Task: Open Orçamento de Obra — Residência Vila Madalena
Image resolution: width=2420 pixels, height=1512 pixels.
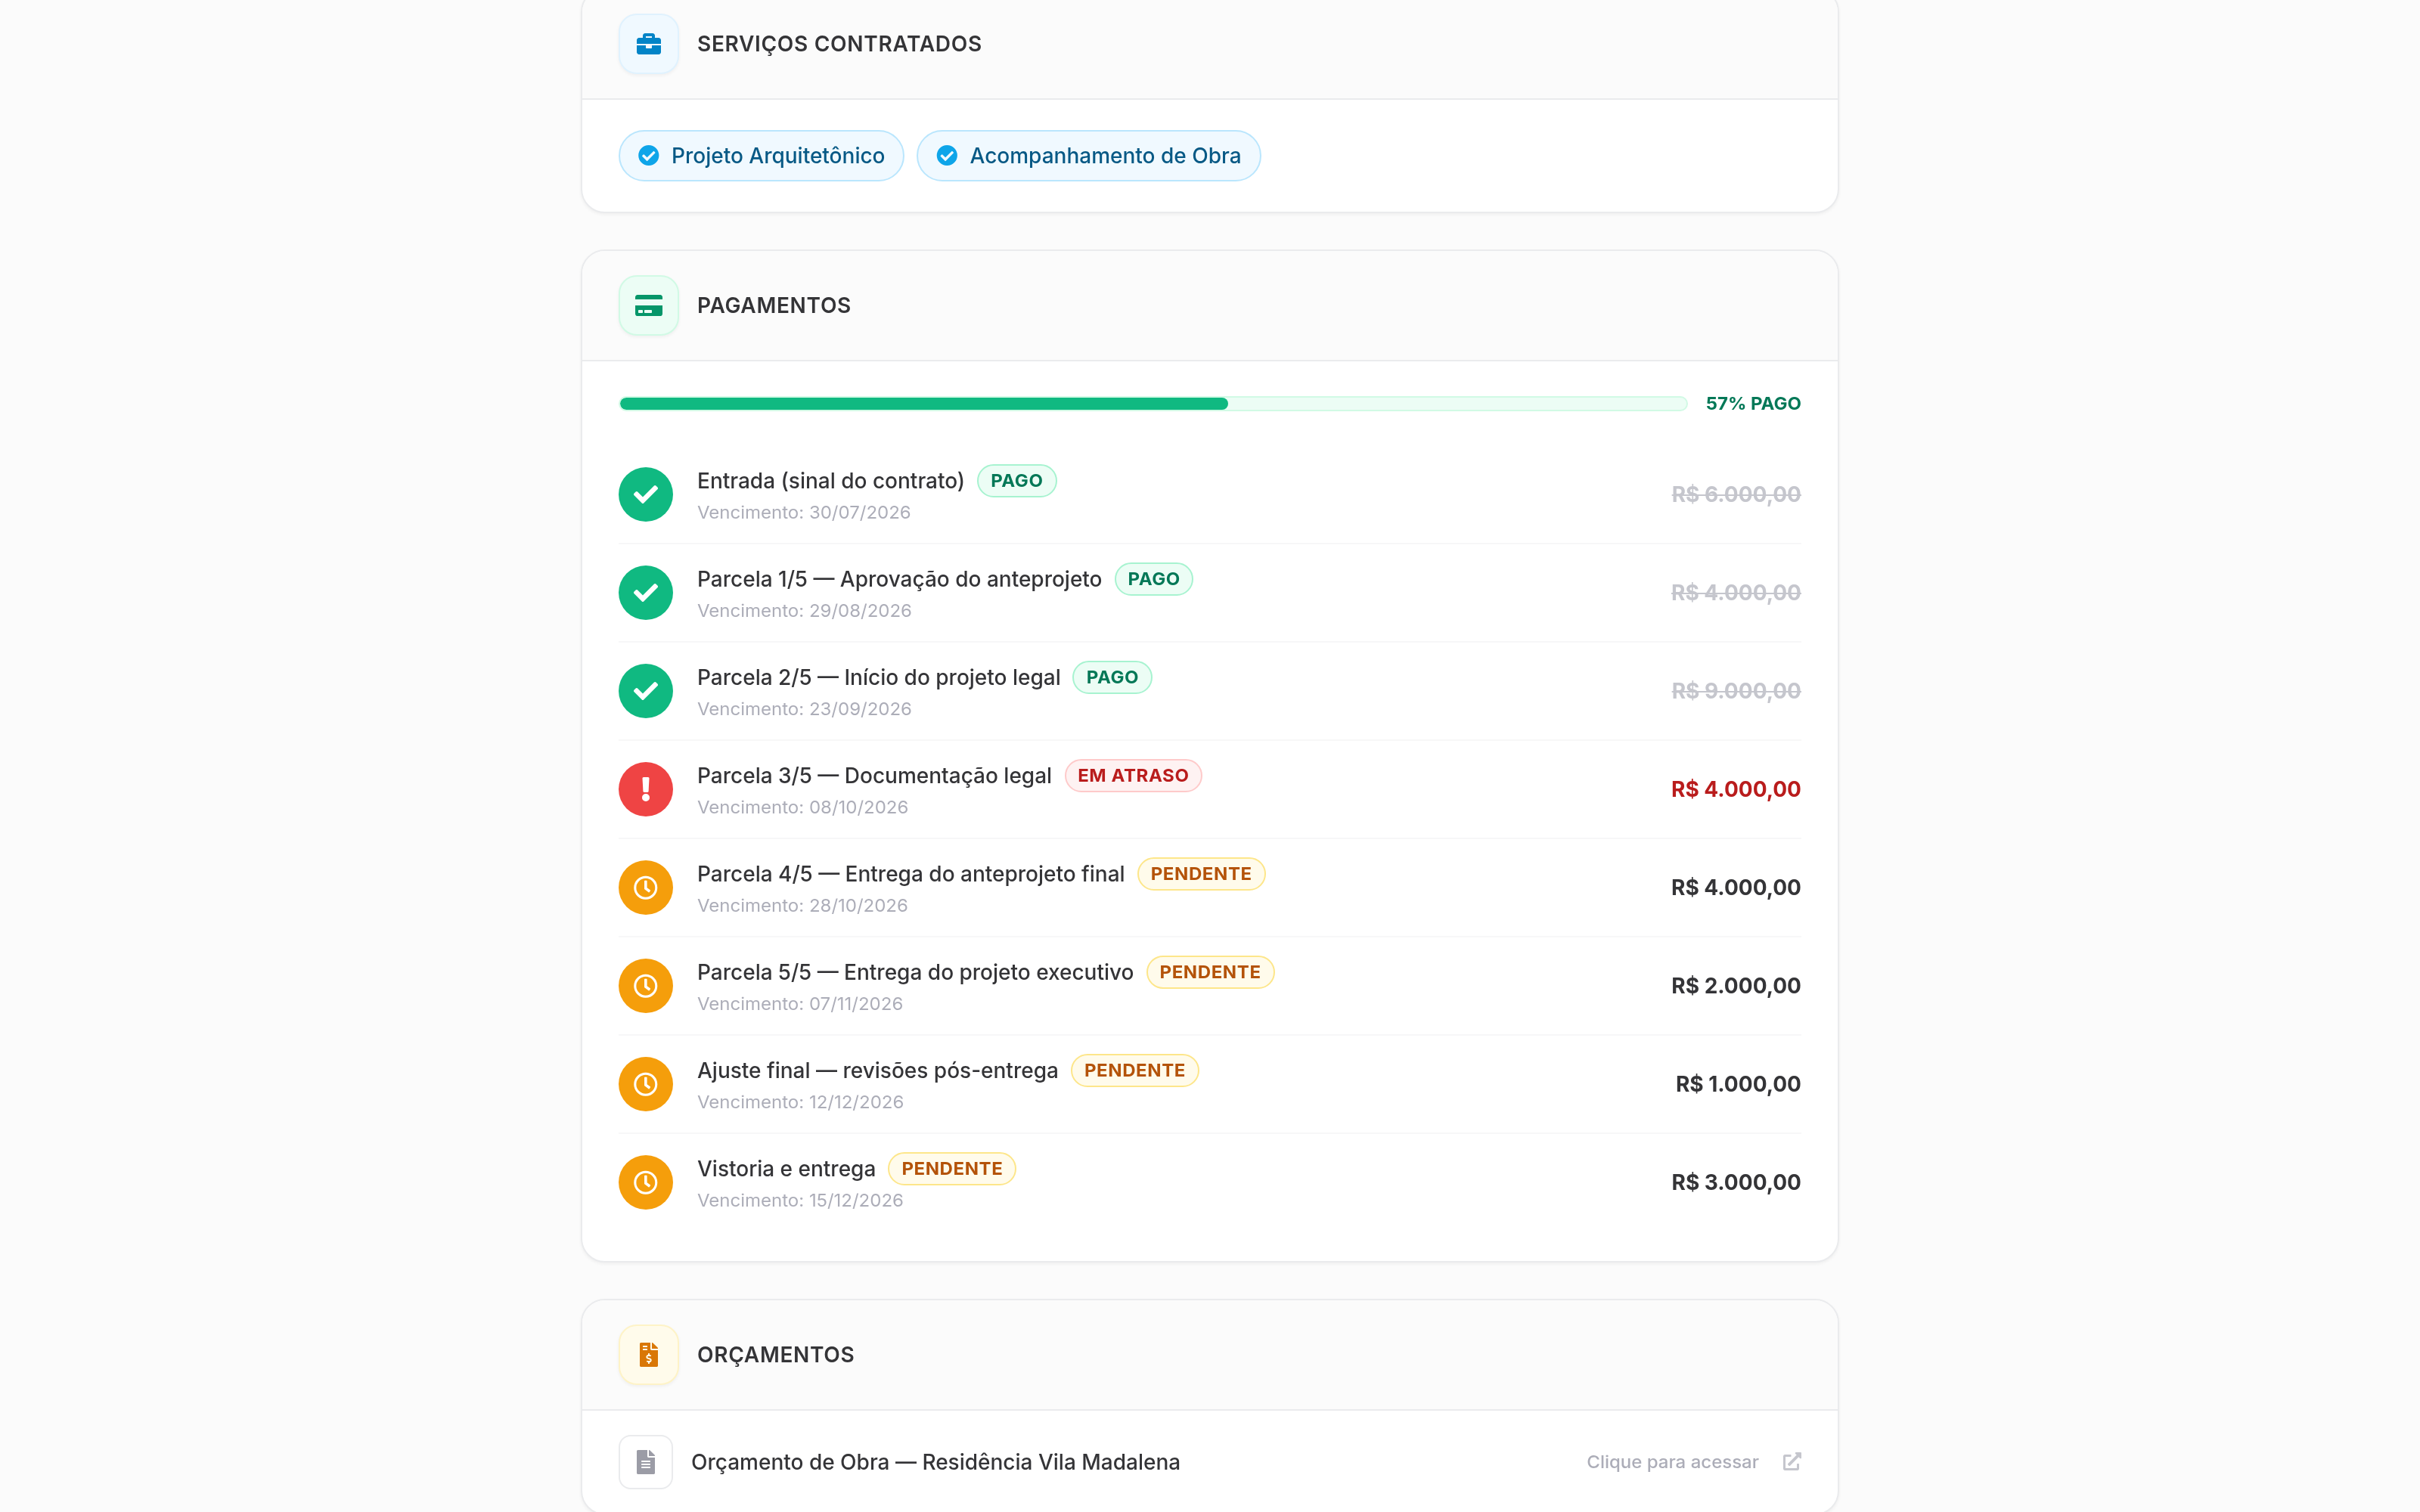Action: point(1210,1462)
